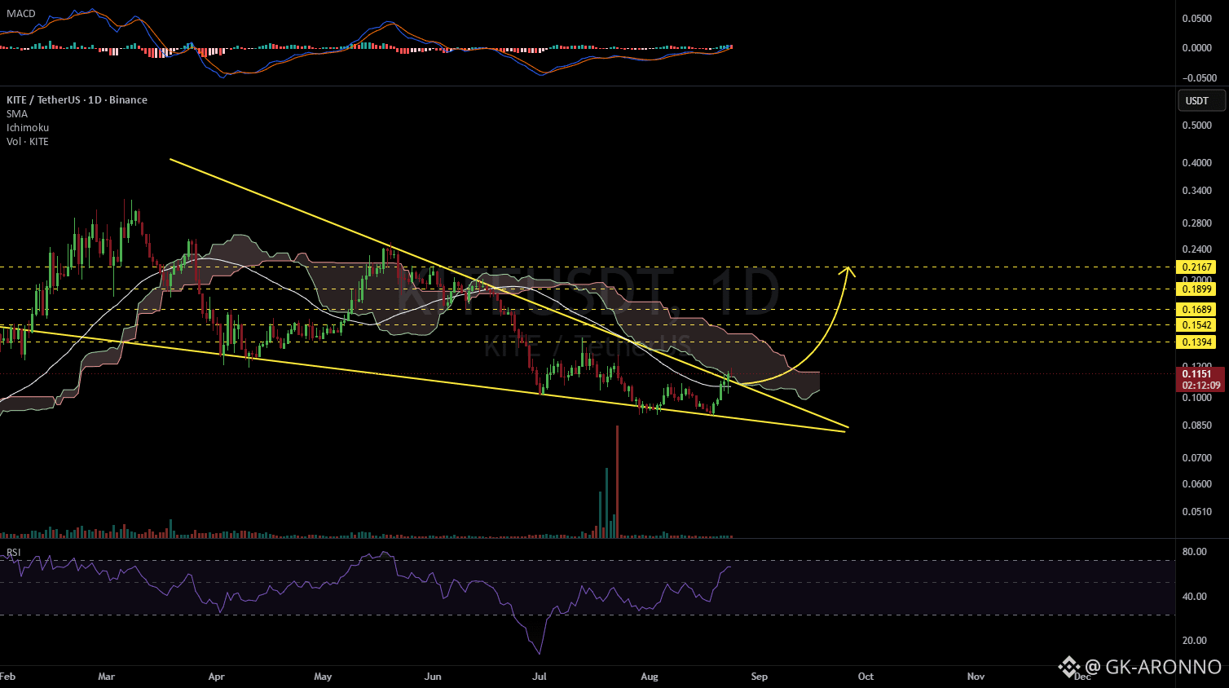This screenshot has width=1229, height=688.
Task: Select the RSI indicator label
Action: pyautogui.click(x=14, y=553)
